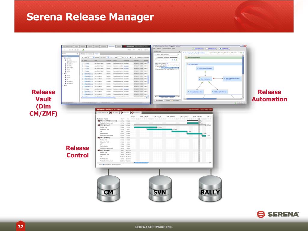308x231 pixels.
Task: Click Log out in the Release Manager header
Action: (x=202, y=109)
